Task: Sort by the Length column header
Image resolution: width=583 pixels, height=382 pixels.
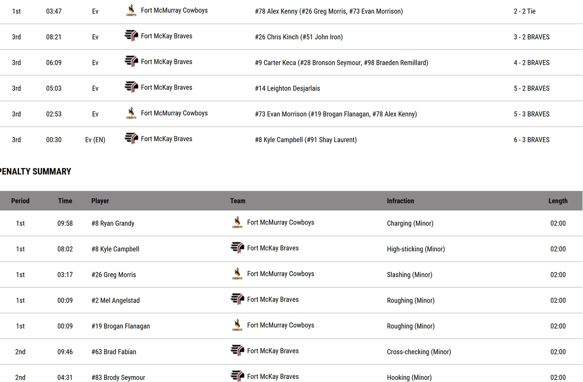Action: click(x=557, y=201)
